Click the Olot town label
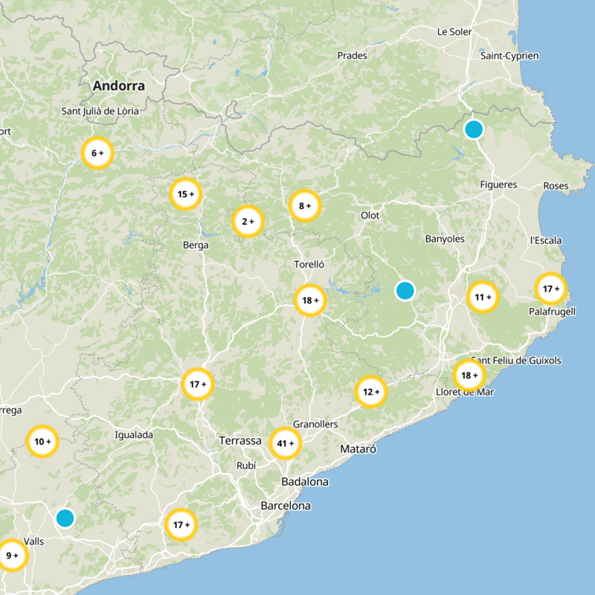The image size is (595, 595). click(370, 216)
